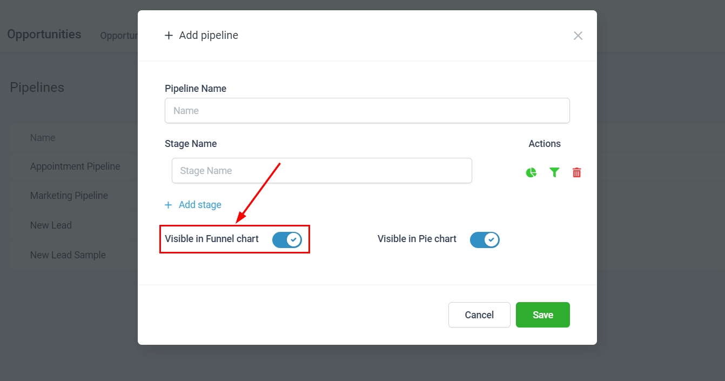Cancel the pipeline creation

click(479, 315)
